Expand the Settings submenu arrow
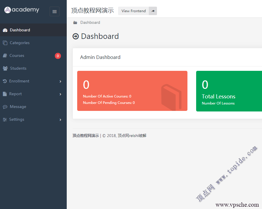The width and height of the screenshot is (262, 209). tap(60, 120)
